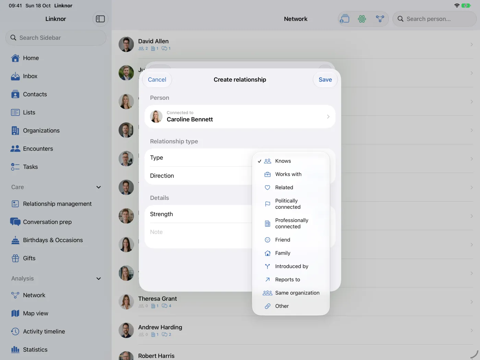The image size is (480, 360).
Task: Select Politically connected option
Action: click(x=291, y=204)
